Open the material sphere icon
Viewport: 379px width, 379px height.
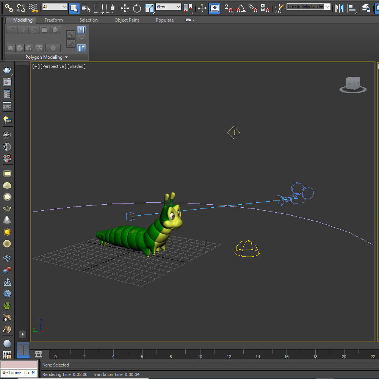7,344
